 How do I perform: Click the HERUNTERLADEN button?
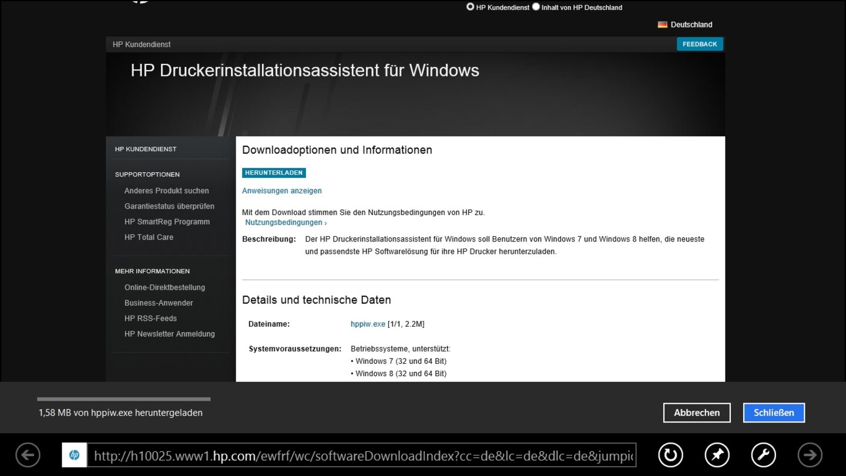[274, 173]
